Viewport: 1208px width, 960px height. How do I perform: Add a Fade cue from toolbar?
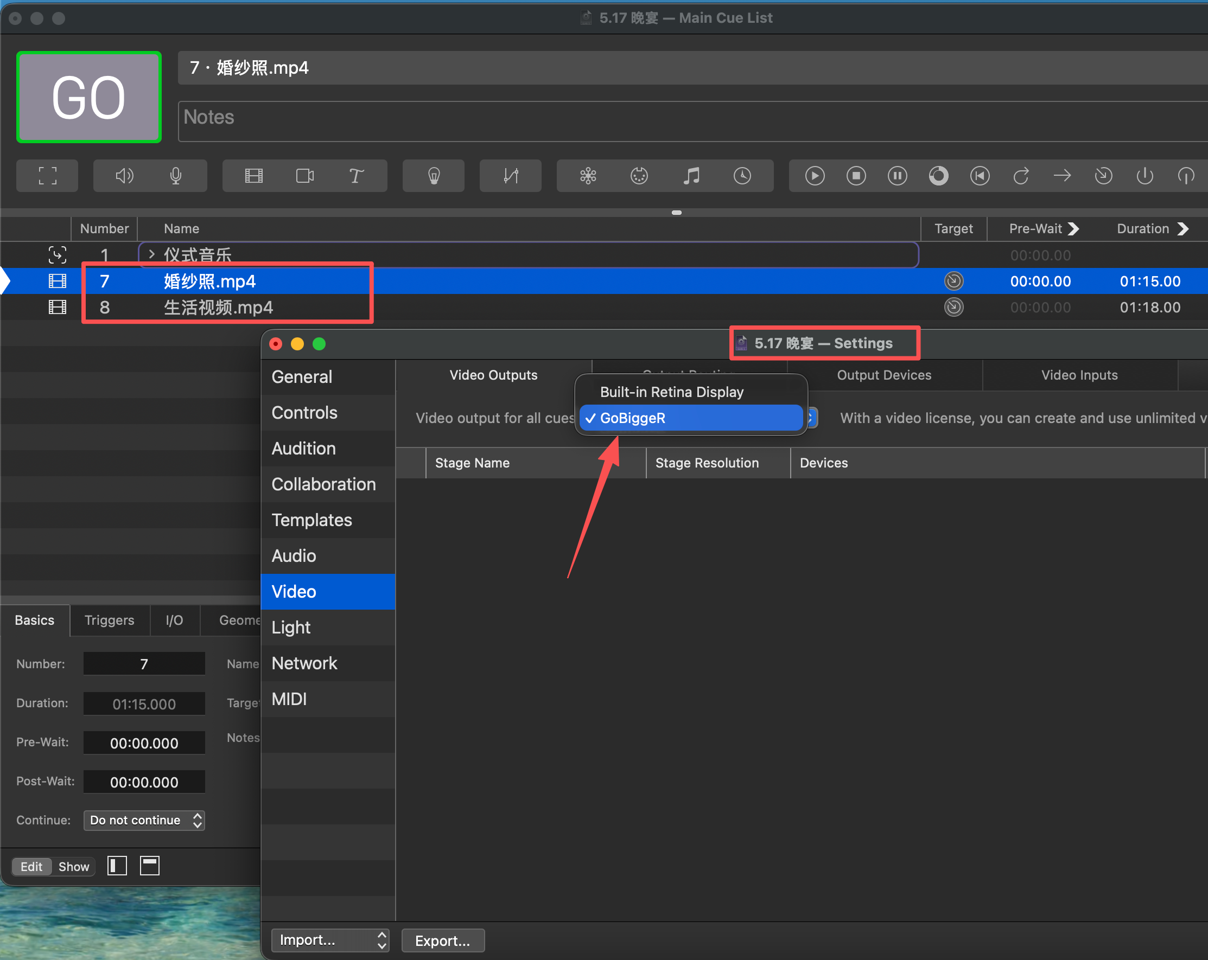point(511,176)
